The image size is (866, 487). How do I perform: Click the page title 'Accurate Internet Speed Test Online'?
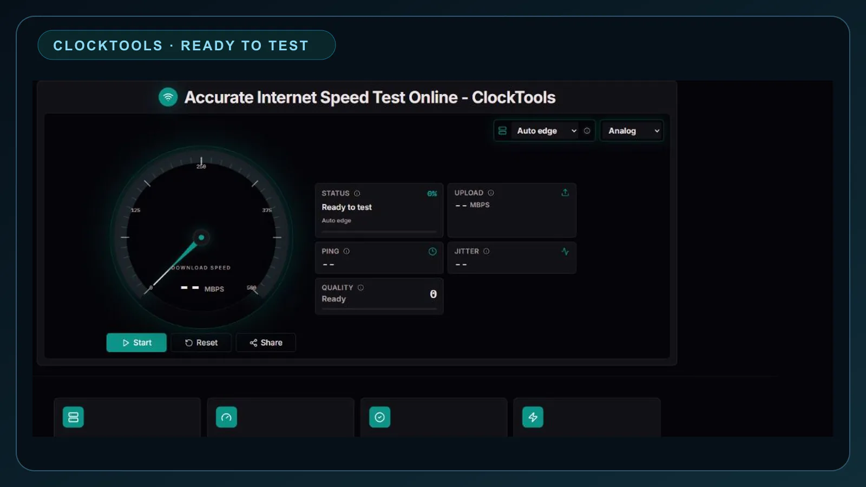[321, 97]
